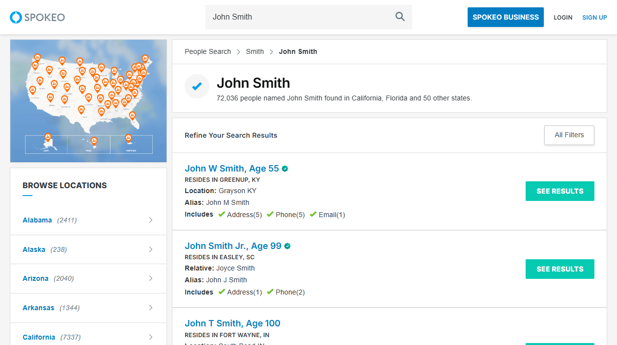The height and width of the screenshot is (345, 617).
Task: Click the Florida map pin
Action: click(132, 116)
